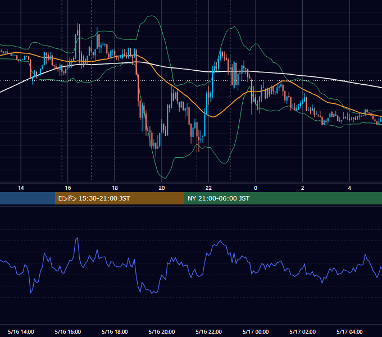Click the 0 hour axis label
This screenshot has height=337, width=382.
(x=256, y=188)
